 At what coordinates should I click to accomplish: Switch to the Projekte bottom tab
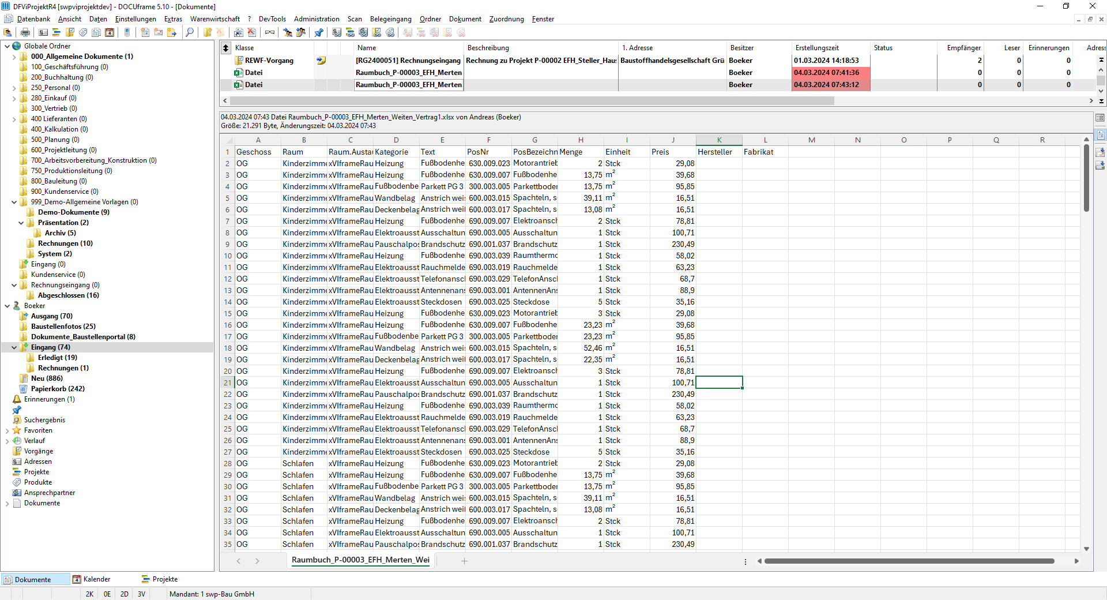(160, 579)
